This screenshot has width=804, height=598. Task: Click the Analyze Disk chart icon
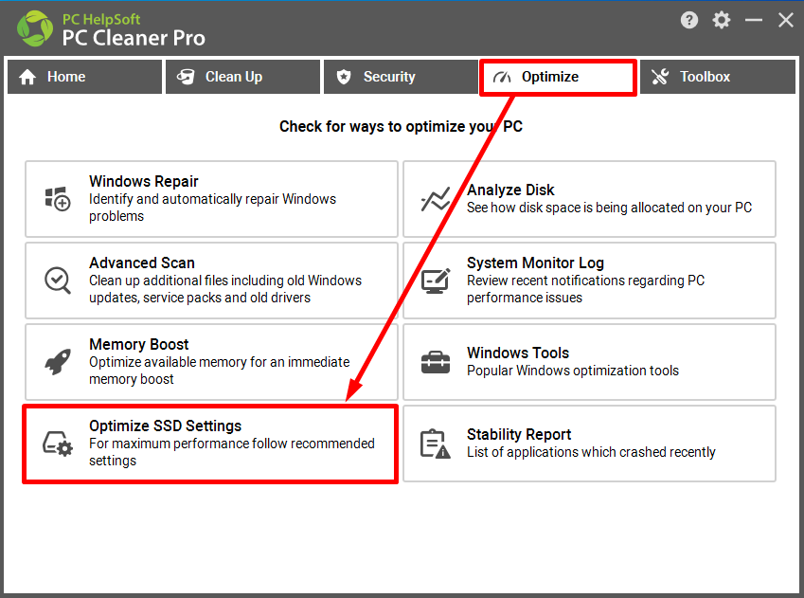[436, 199]
